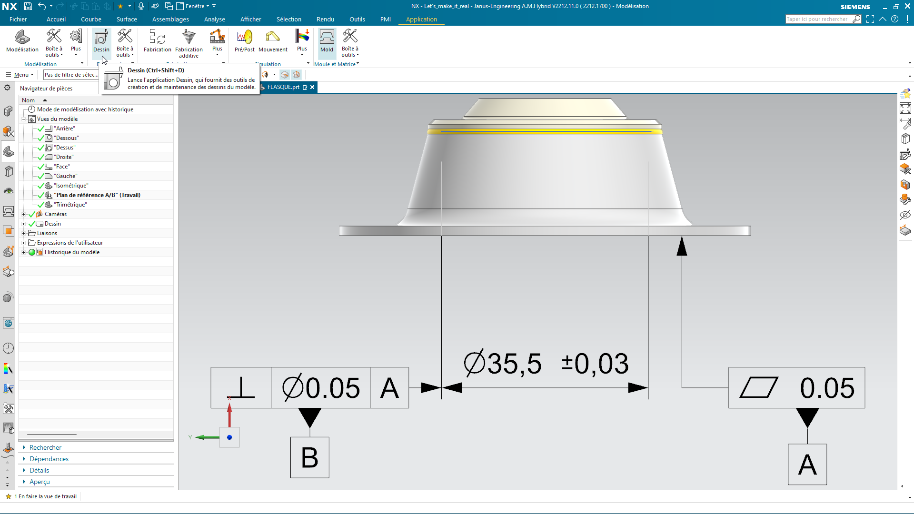Screen dimensions: 914x514
Task: Expand the Liaisons tree node
Action: (x=23, y=233)
